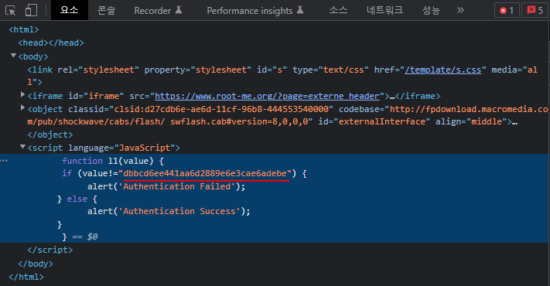Screen dimensions: 550x286
Task: Open the root-me.org externe_header link
Action: (x=267, y=96)
